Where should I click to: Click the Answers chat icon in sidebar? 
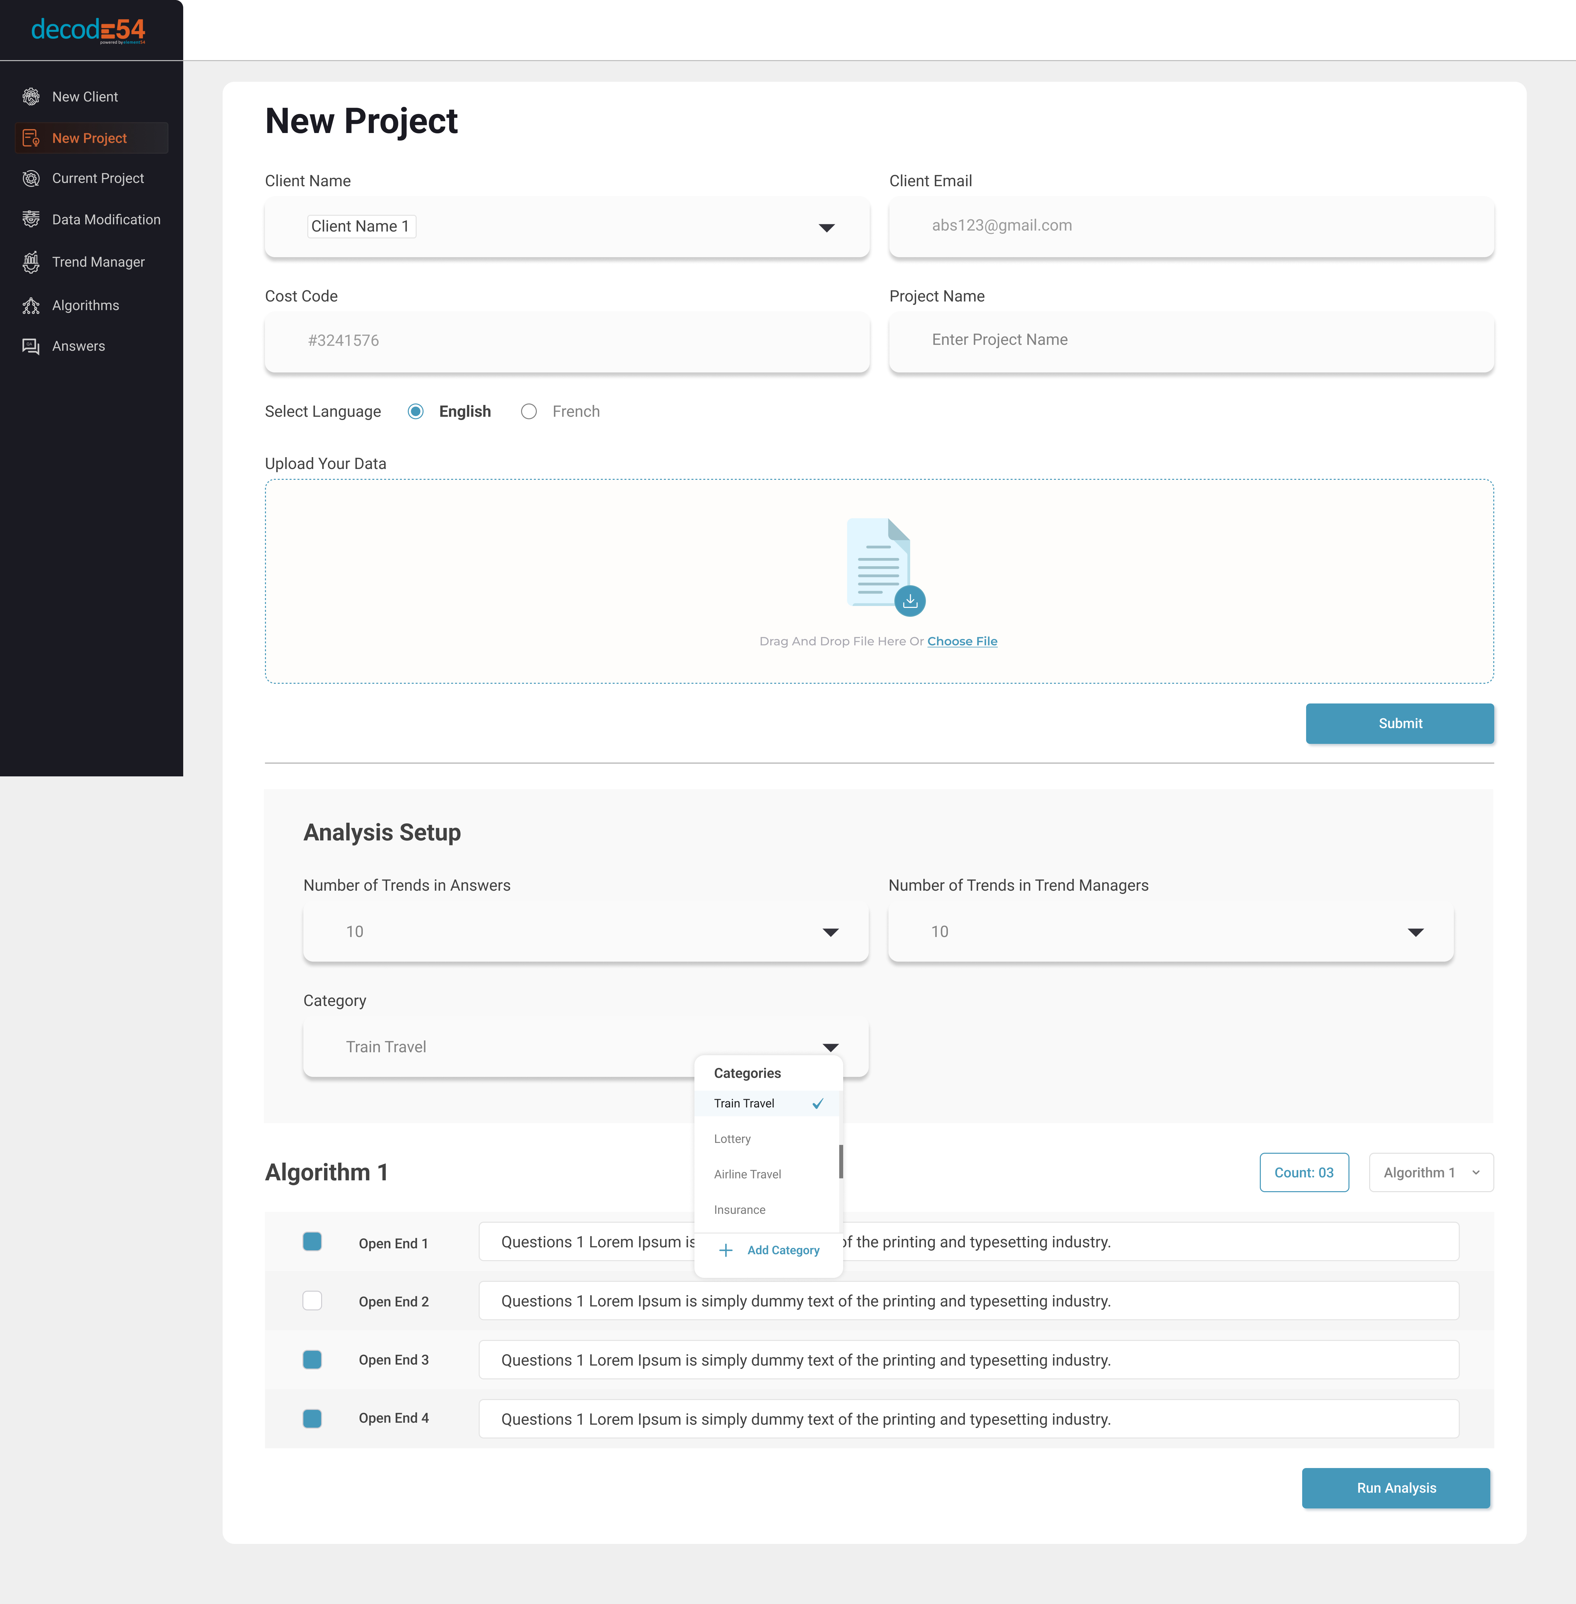(31, 346)
